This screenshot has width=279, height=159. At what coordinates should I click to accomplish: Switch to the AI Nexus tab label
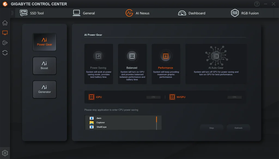142,13
